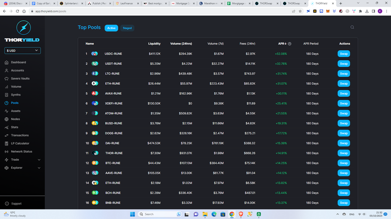The width and height of the screenshot is (391, 219).
Task: Open the $ USD currency dropdown
Action: pos(22,51)
